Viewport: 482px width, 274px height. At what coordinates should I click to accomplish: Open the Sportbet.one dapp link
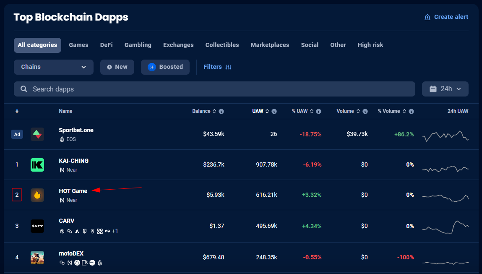pyautogui.click(x=76, y=130)
